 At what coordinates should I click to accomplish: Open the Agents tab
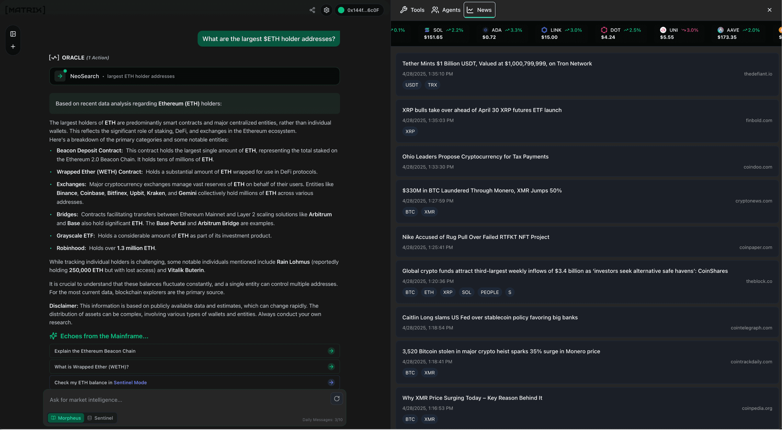[x=446, y=10]
